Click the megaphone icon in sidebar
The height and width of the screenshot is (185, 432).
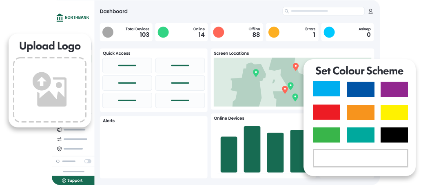(59, 129)
